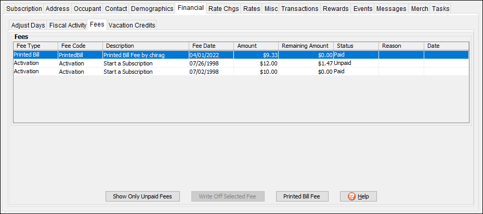Sort by the Remaining Amount column header
The width and height of the screenshot is (483, 214).
tap(305, 46)
